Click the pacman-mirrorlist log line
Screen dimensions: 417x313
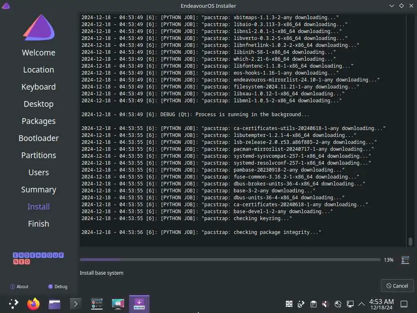(227, 149)
